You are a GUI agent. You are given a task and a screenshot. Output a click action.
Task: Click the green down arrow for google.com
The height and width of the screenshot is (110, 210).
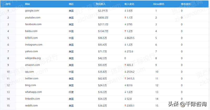[125, 11]
